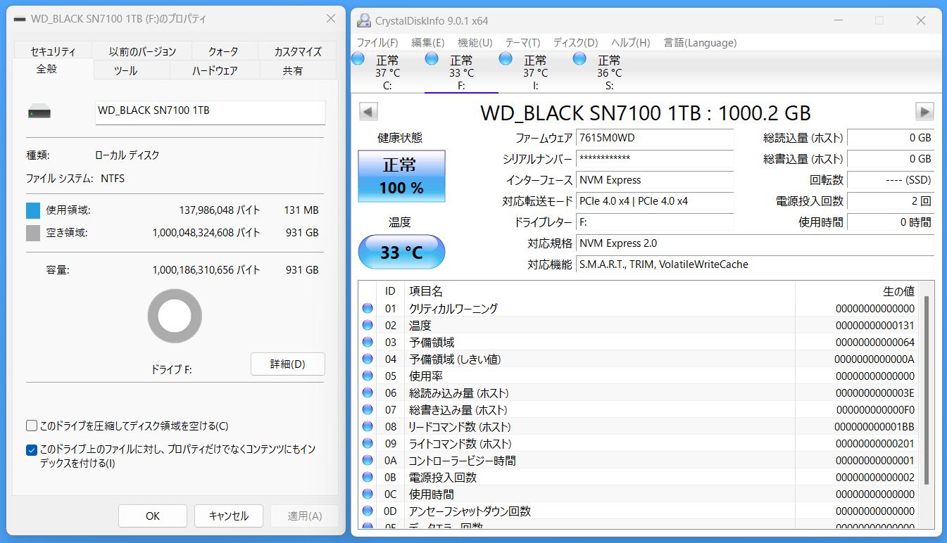The height and width of the screenshot is (543, 947).
Task: Open the ファイル(F) menu
Action: [x=377, y=43]
